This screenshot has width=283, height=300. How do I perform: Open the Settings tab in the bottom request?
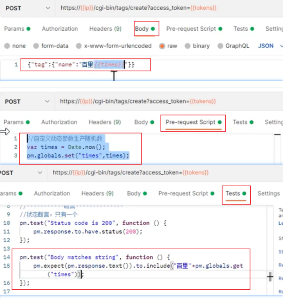pos(268,194)
